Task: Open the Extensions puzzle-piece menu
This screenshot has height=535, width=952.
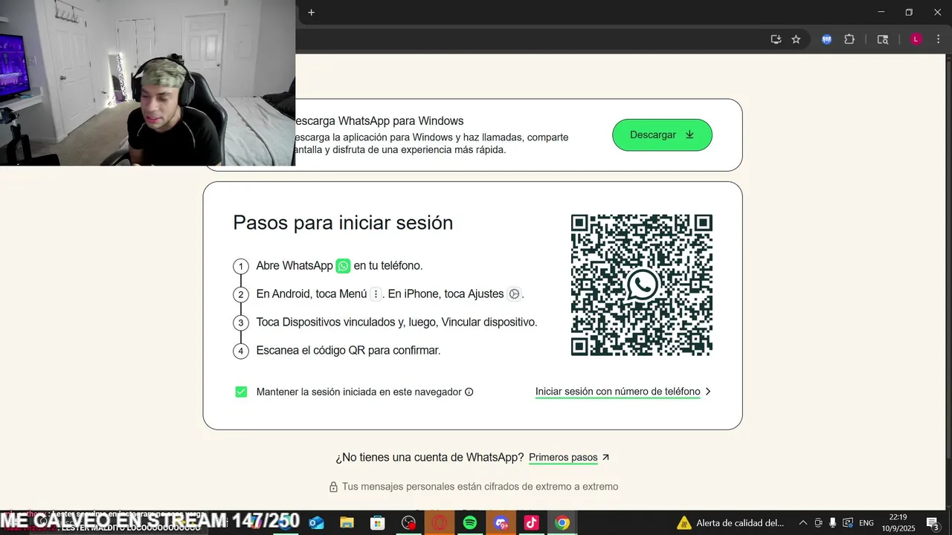Action: 849,39
